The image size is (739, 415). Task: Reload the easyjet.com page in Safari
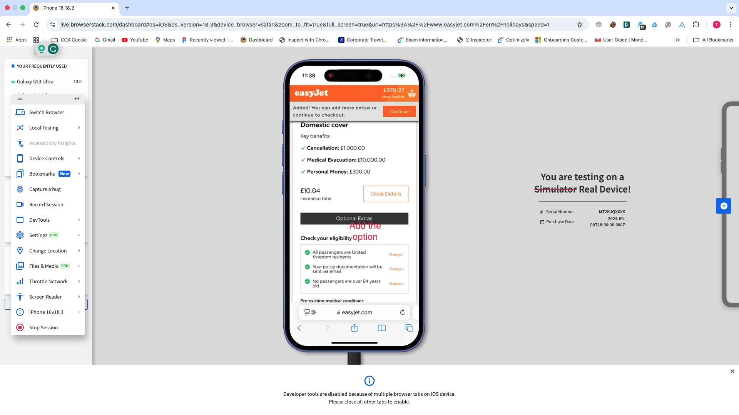click(403, 312)
